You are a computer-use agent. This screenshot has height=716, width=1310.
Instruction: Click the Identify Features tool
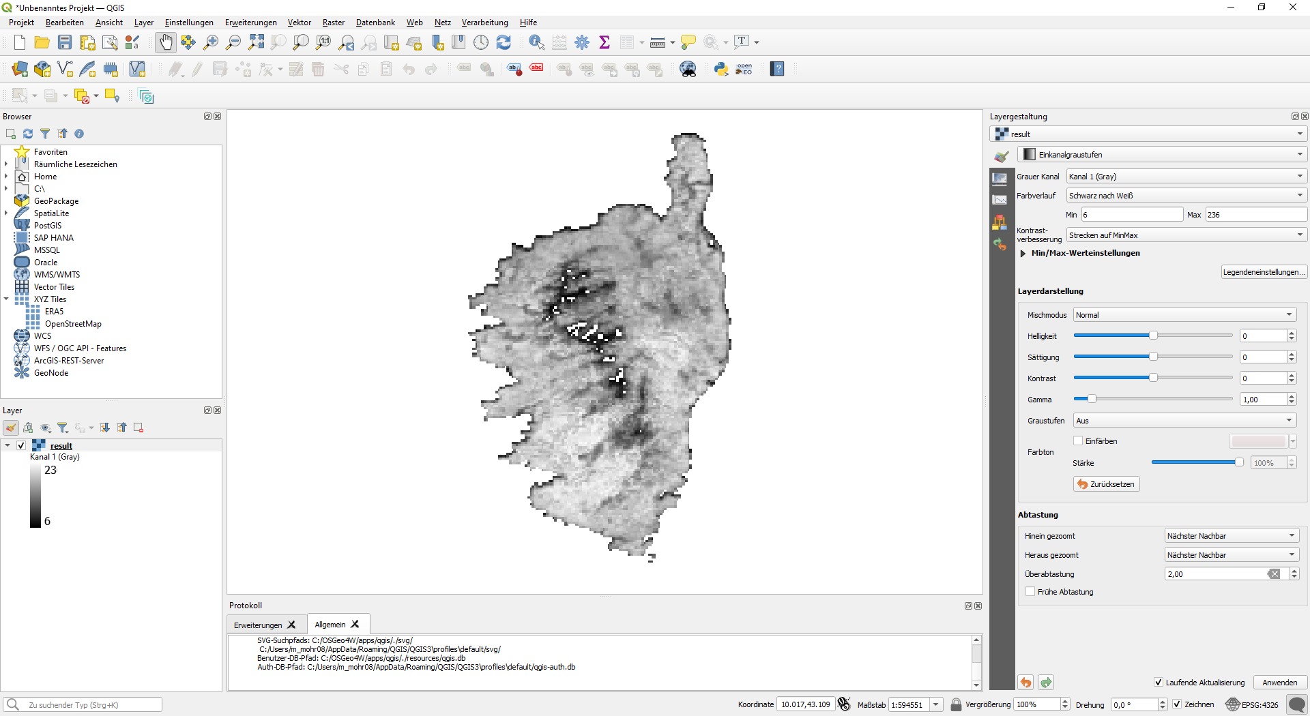coord(536,42)
